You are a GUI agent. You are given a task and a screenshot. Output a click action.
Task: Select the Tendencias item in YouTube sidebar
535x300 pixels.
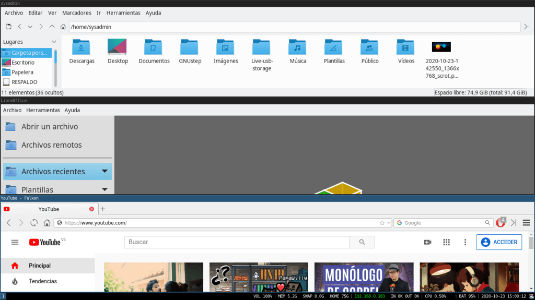pos(43,281)
